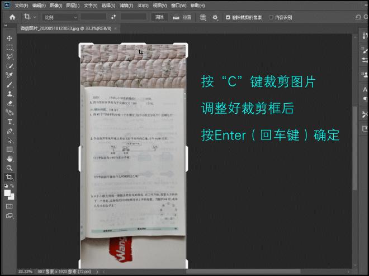Click the Straighten label button
369x276 pixels.
tap(187, 17)
